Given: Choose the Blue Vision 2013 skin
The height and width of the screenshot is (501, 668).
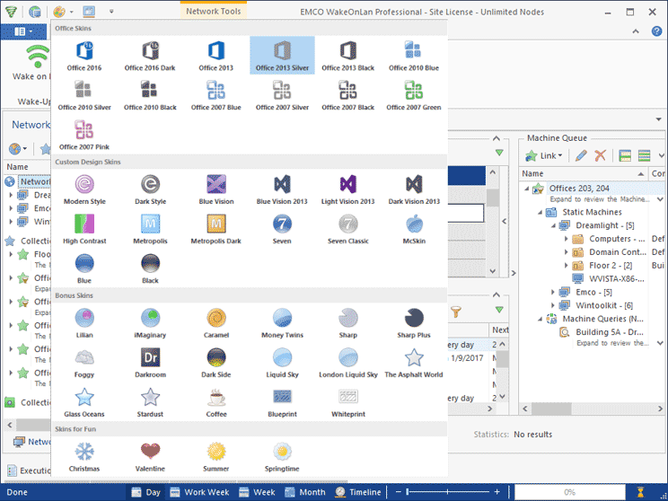Looking at the screenshot, I should click(x=282, y=189).
